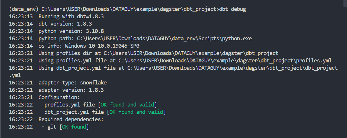347x138 pixels.
Task: Click green "OK found and valid" for dbt_project.yml
Action: 137,112
